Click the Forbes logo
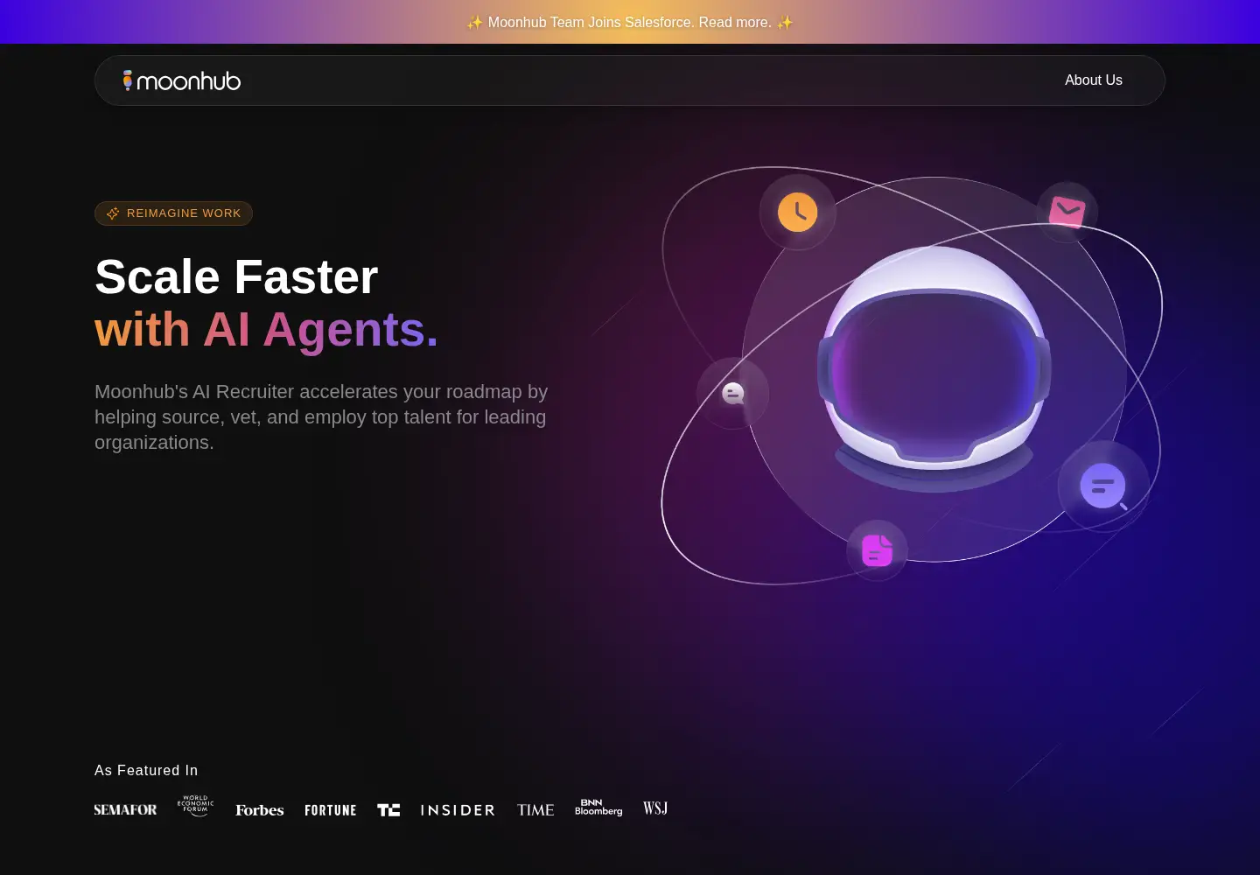Image resolution: width=1260 pixels, height=875 pixels. (260, 810)
